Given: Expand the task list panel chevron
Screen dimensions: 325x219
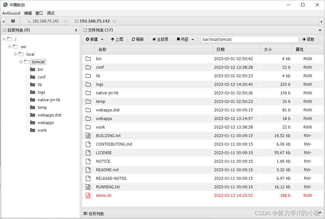Looking at the screenshot, I should 320,213.
